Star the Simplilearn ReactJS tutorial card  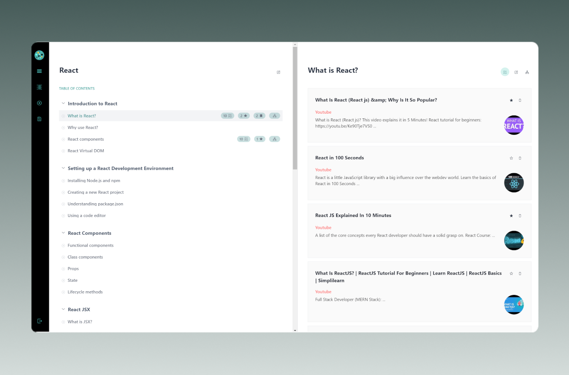[x=511, y=274]
